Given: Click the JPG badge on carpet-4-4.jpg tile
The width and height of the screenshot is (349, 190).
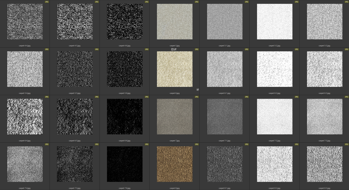Looking at the screenshot, I should (47, 2).
